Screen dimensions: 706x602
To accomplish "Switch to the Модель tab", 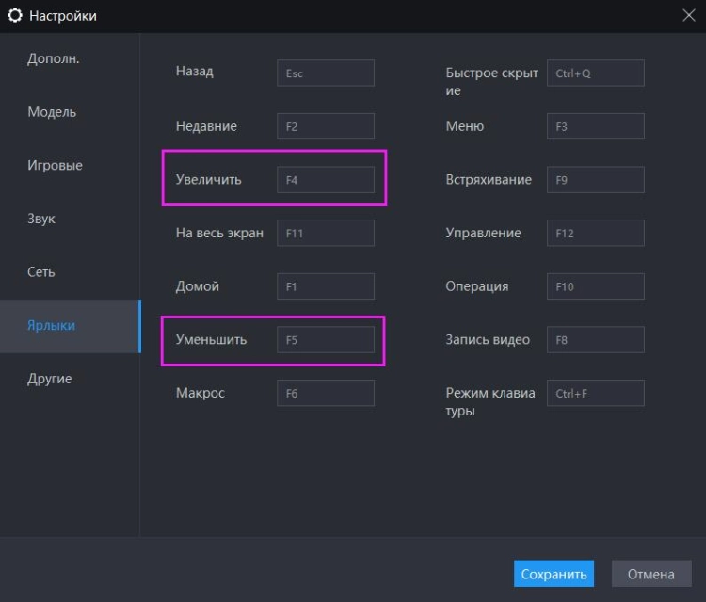I will click(53, 112).
